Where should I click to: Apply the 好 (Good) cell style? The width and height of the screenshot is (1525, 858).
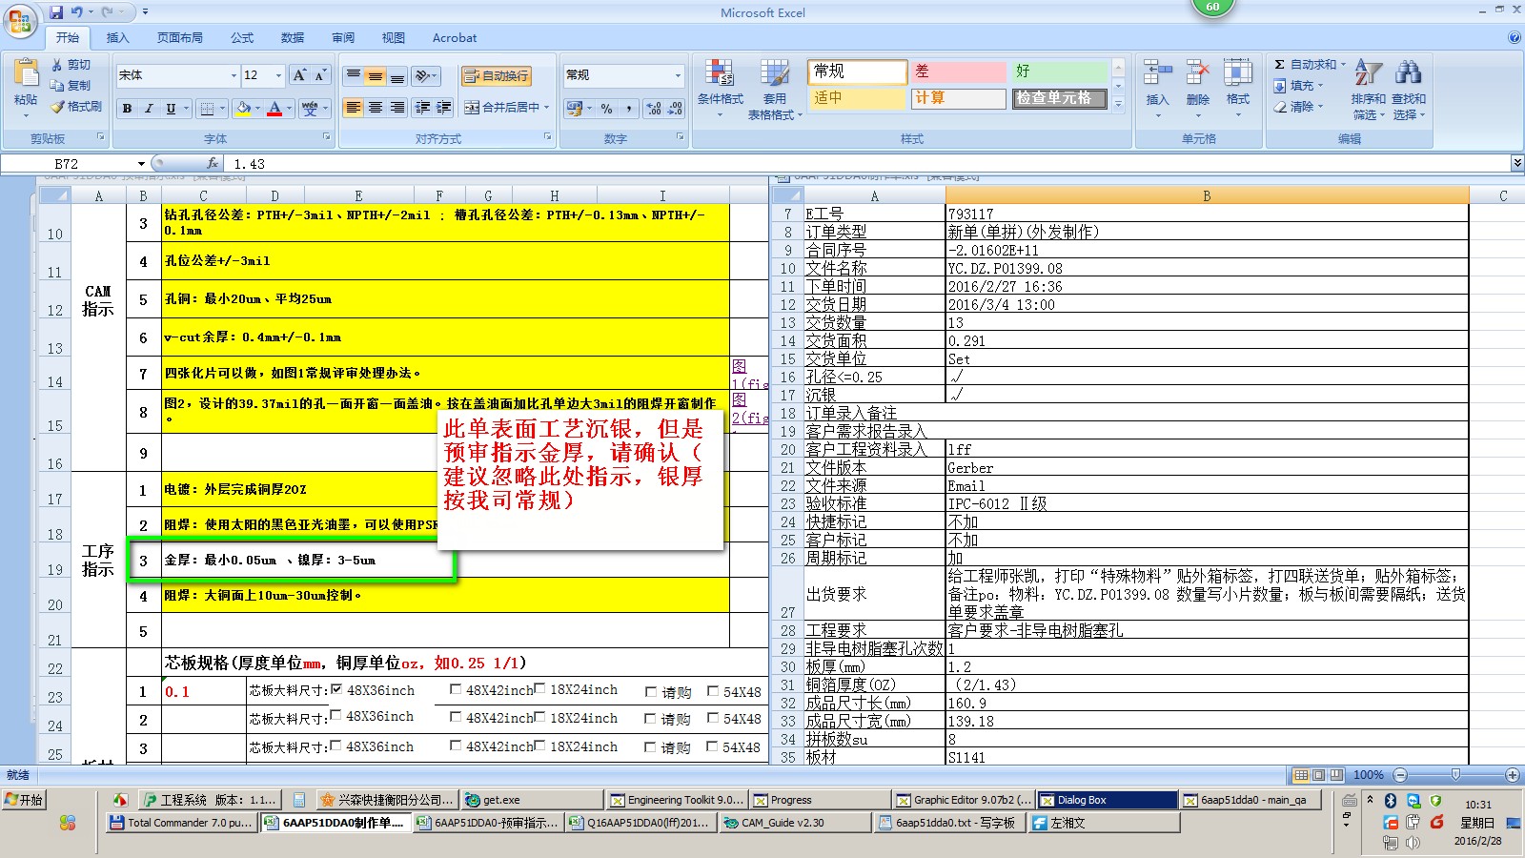click(1060, 71)
